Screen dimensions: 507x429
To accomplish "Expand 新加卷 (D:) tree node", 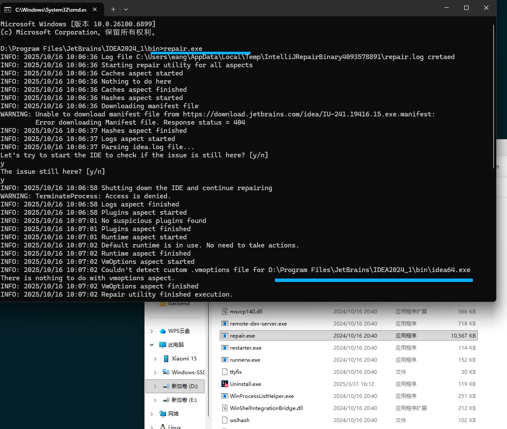I will pos(155,386).
